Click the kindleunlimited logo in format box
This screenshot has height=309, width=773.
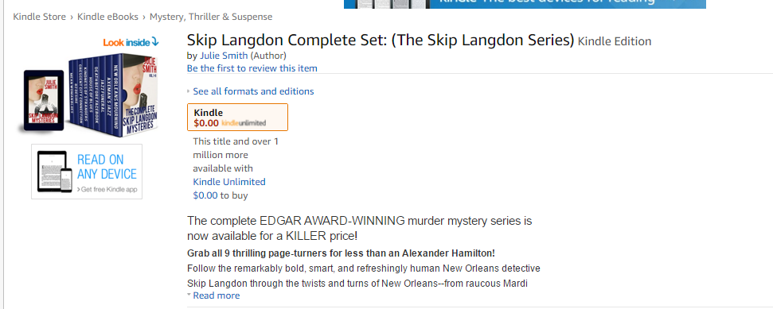pyautogui.click(x=244, y=123)
